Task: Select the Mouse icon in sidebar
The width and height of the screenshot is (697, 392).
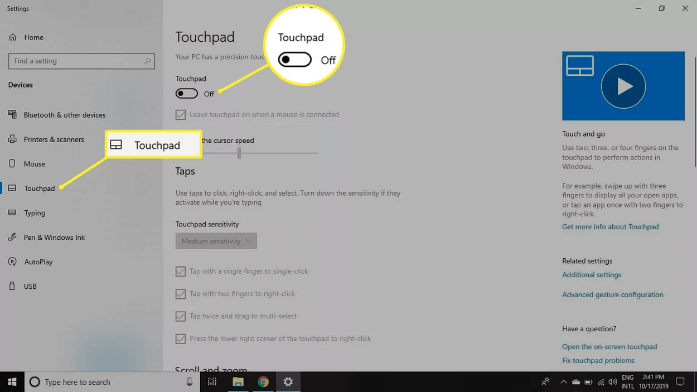Action: pos(12,163)
